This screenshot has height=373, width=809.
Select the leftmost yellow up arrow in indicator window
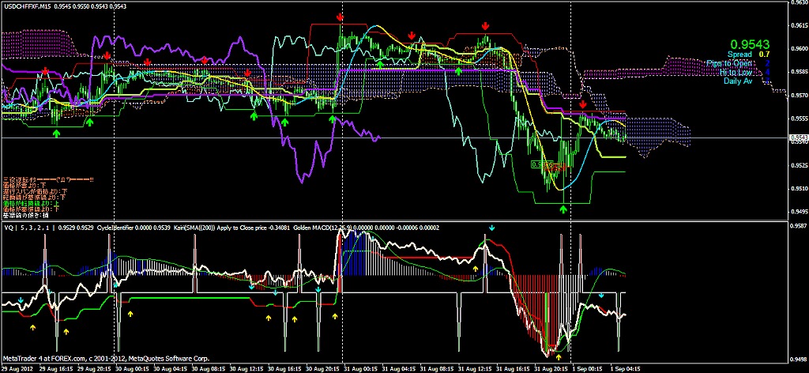pos(33,327)
